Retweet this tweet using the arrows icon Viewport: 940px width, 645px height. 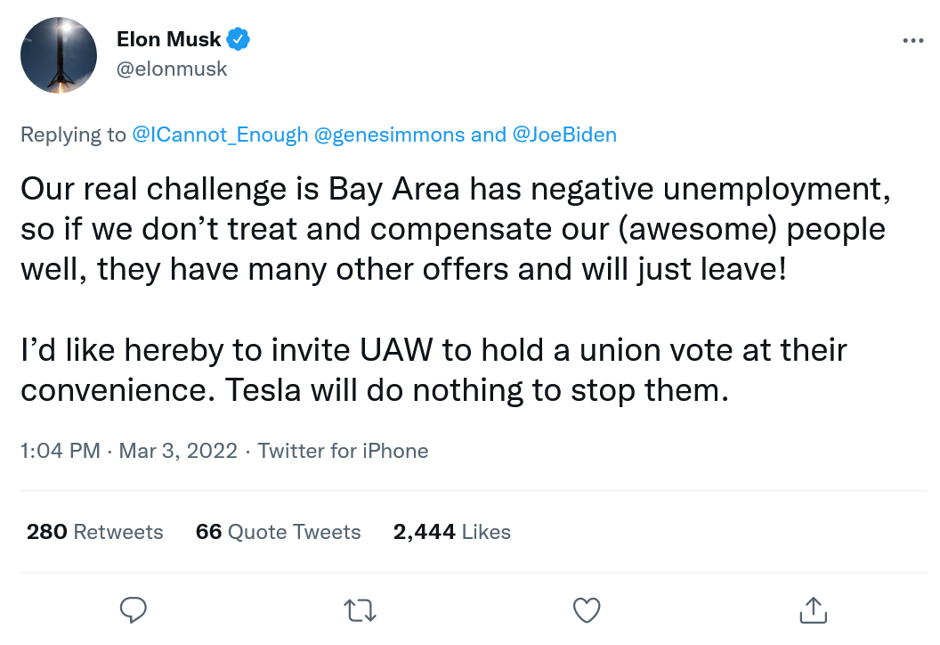click(360, 610)
